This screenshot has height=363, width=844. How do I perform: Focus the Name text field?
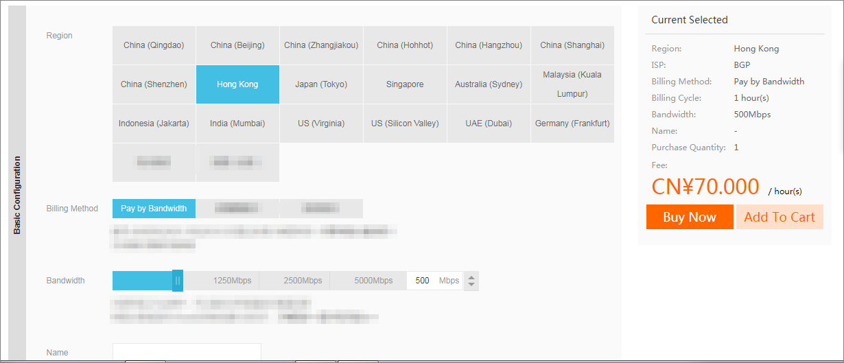(187, 352)
